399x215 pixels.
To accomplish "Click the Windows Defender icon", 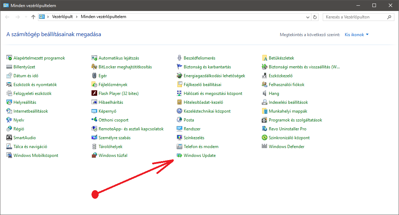I will tap(264, 146).
